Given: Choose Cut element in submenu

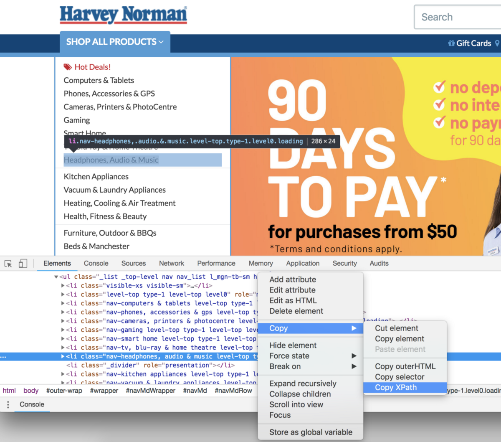Looking at the screenshot, I should 405,328.
